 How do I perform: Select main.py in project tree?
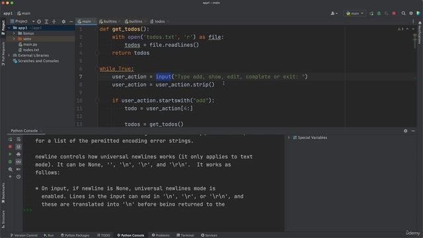(x=28, y=44)
